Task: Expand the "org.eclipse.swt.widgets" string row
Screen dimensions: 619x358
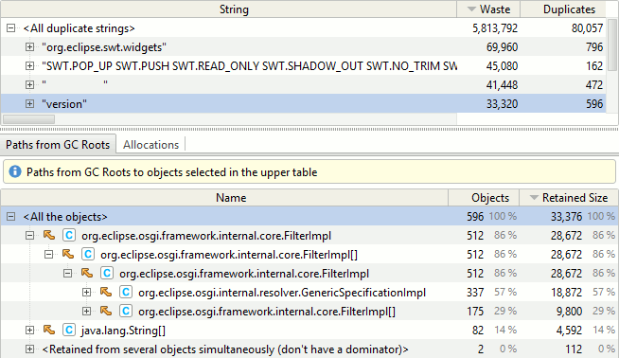Action: coord(29,47)
